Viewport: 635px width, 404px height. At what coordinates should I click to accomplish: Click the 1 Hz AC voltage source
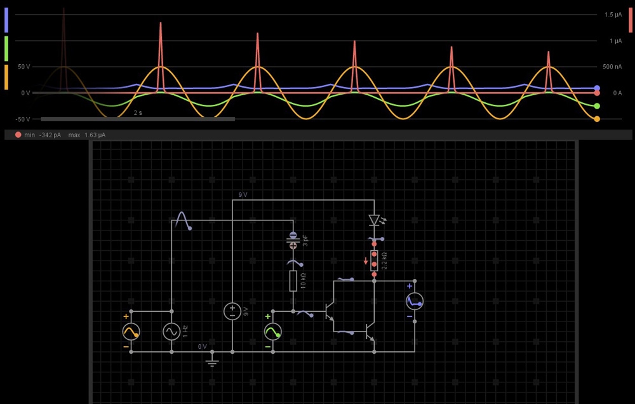[x=171, y=332]
